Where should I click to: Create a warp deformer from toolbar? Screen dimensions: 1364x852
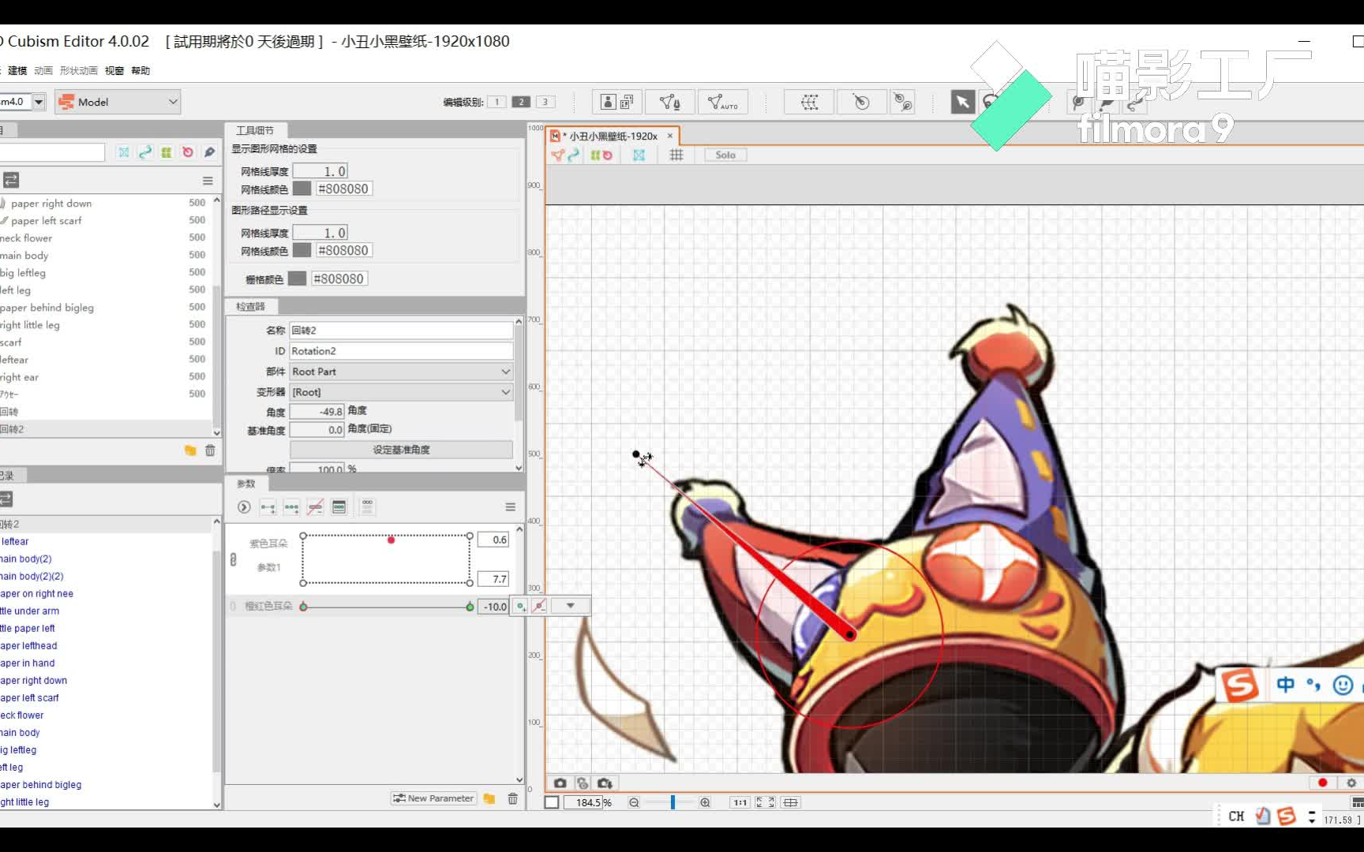(x=809, y=102)
